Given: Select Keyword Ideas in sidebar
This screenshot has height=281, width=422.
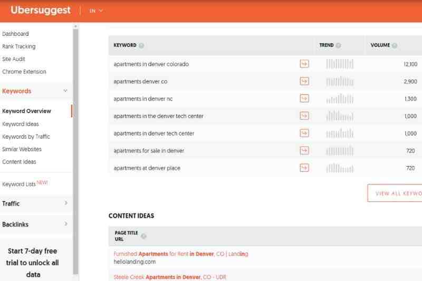Looking at the screenshot, I should click(x=21, y=124).
